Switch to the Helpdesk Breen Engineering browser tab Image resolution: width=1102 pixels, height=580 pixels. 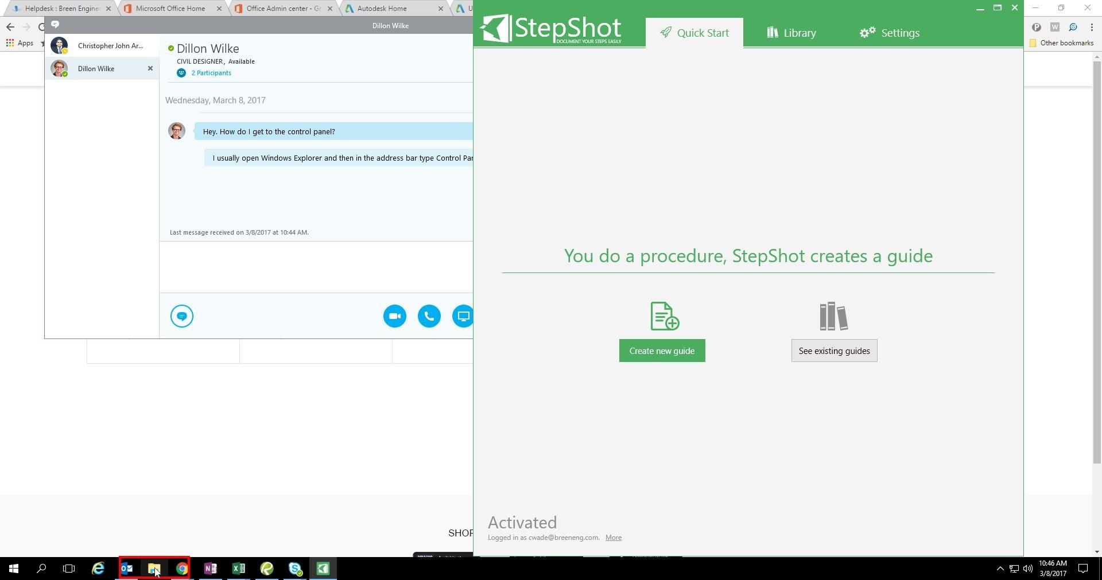(x=62, y=9)
